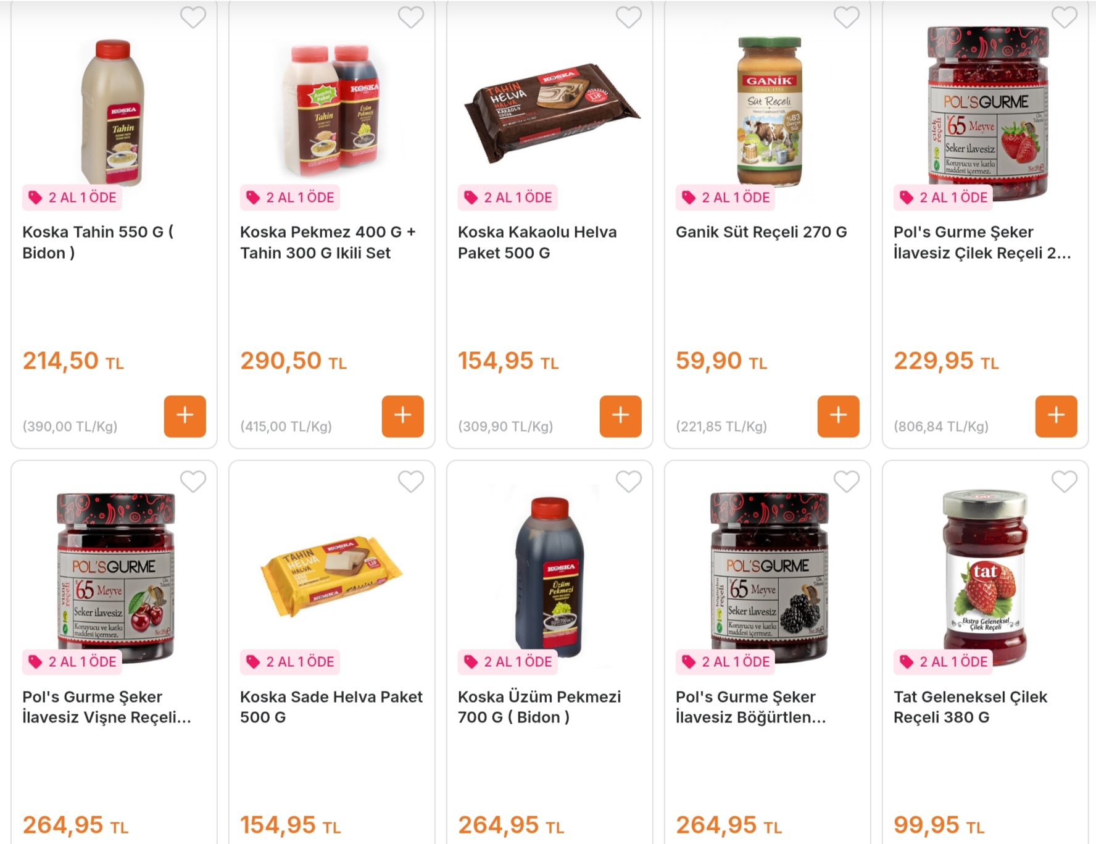Add Koska Pekmez Tahin set to cart
The height and width of the screenshot is (844, 1096).
coord(402,416)
